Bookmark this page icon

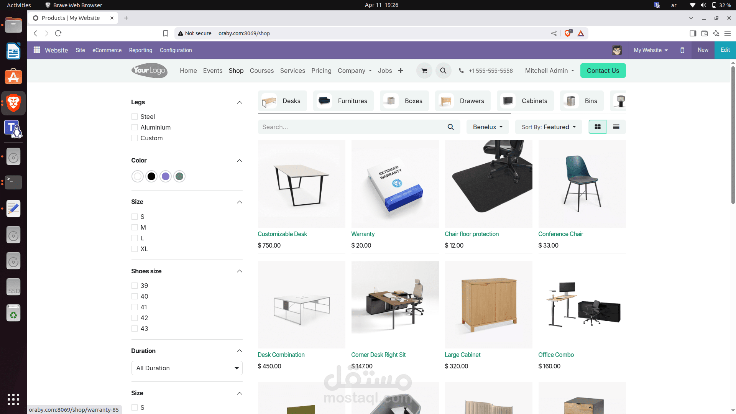pos(165,33)
